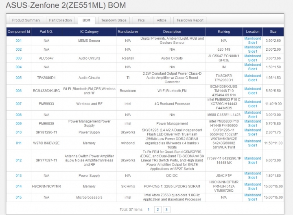Click the Manufacturer column header
Image resolution: width=293 pixels, height=215 pixels.
click(x=128, y=32)
